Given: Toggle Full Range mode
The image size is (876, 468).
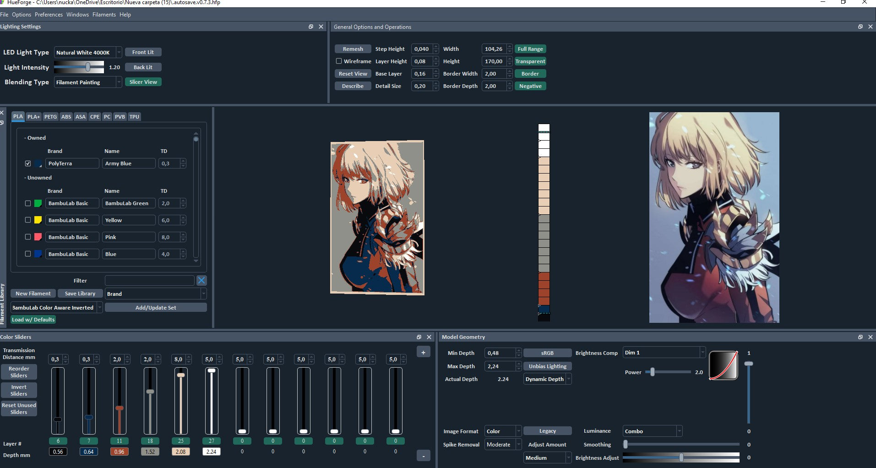Looking at the screenshot, I should pos(530,49).
